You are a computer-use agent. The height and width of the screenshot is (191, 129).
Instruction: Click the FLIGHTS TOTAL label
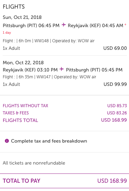click(20, 120)
